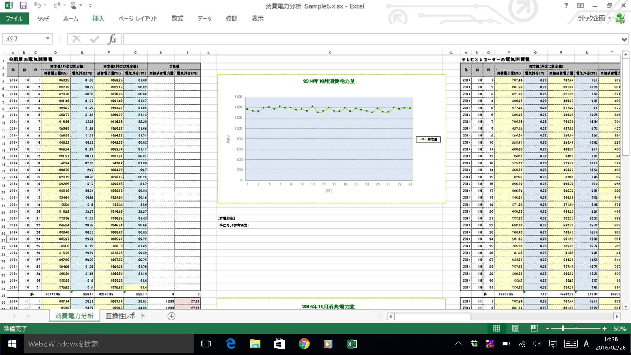Click the Excel application icon in title bar
Viewport: 631px width, 355px height.
[x=8, y=6]
